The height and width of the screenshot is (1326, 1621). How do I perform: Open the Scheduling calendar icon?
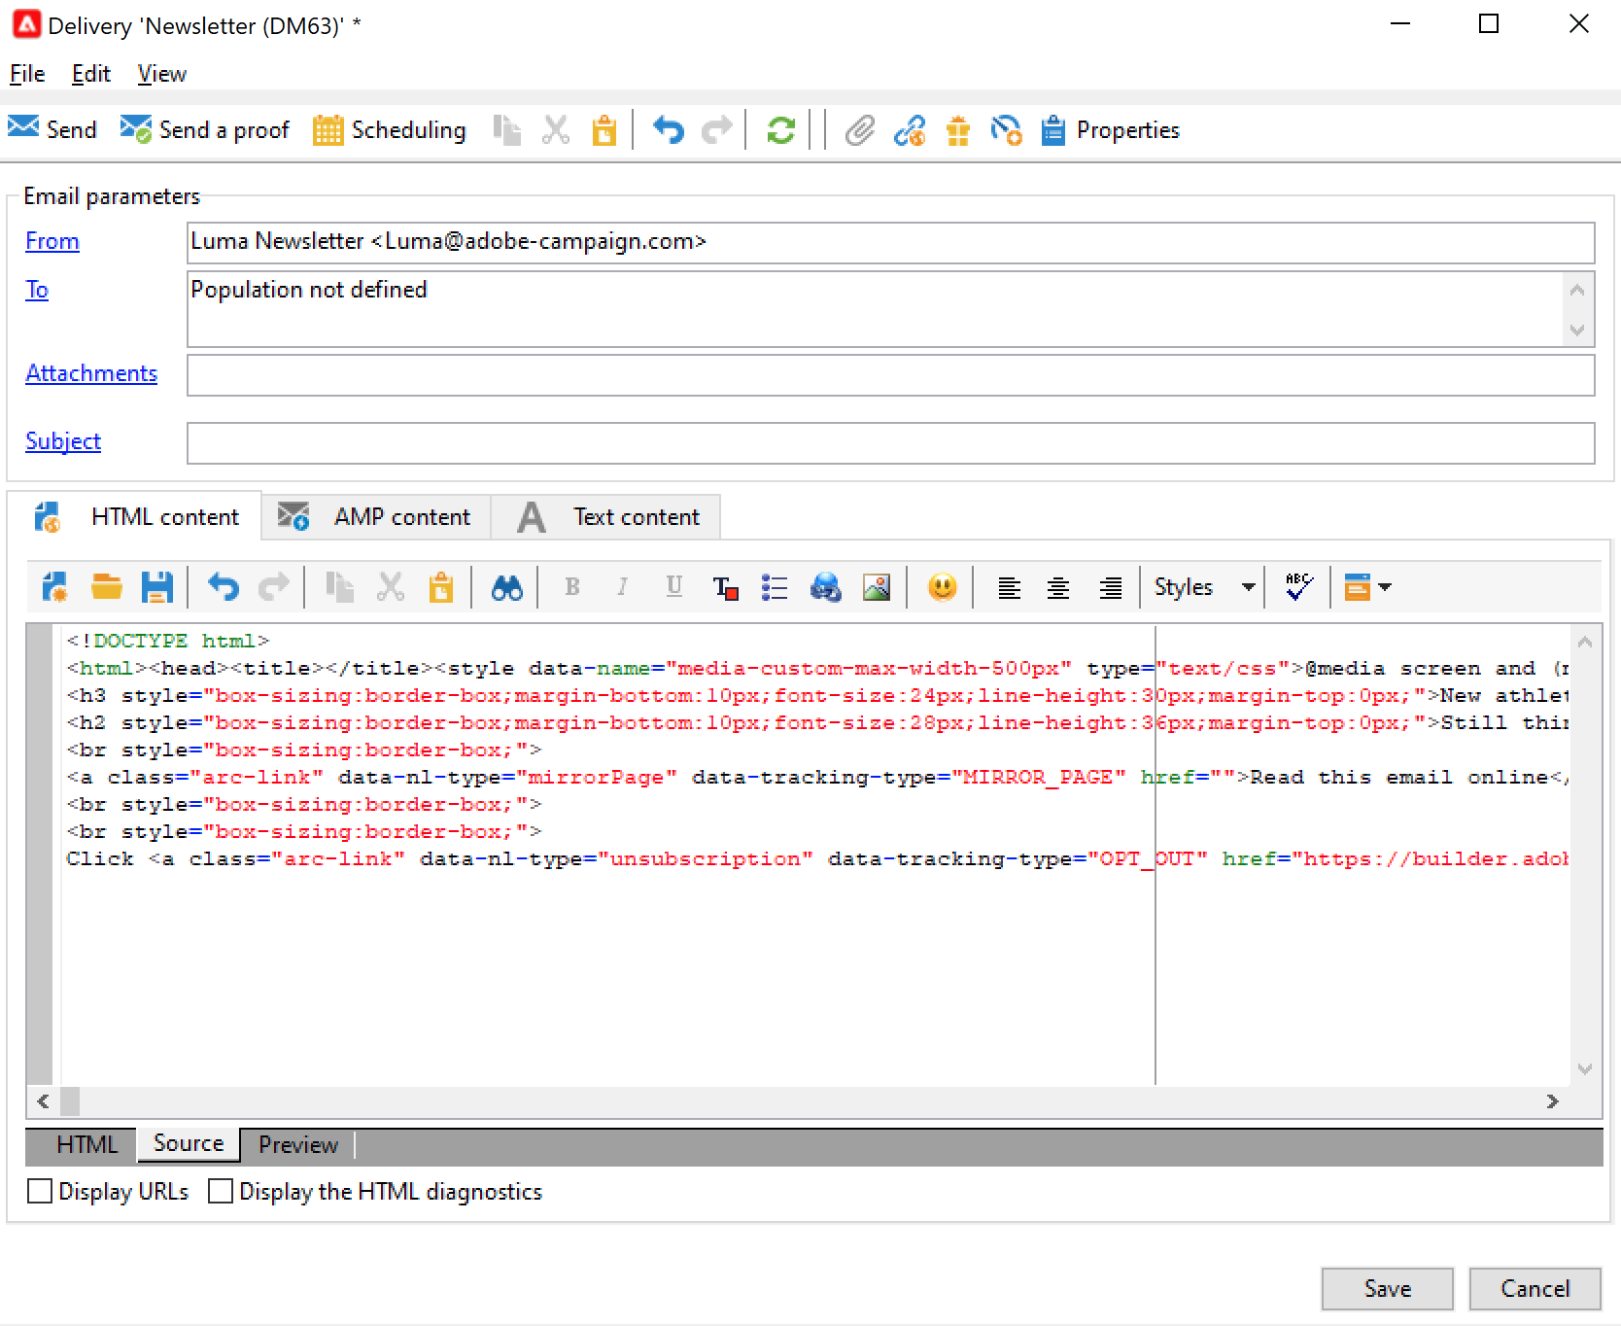coord(328,129)
